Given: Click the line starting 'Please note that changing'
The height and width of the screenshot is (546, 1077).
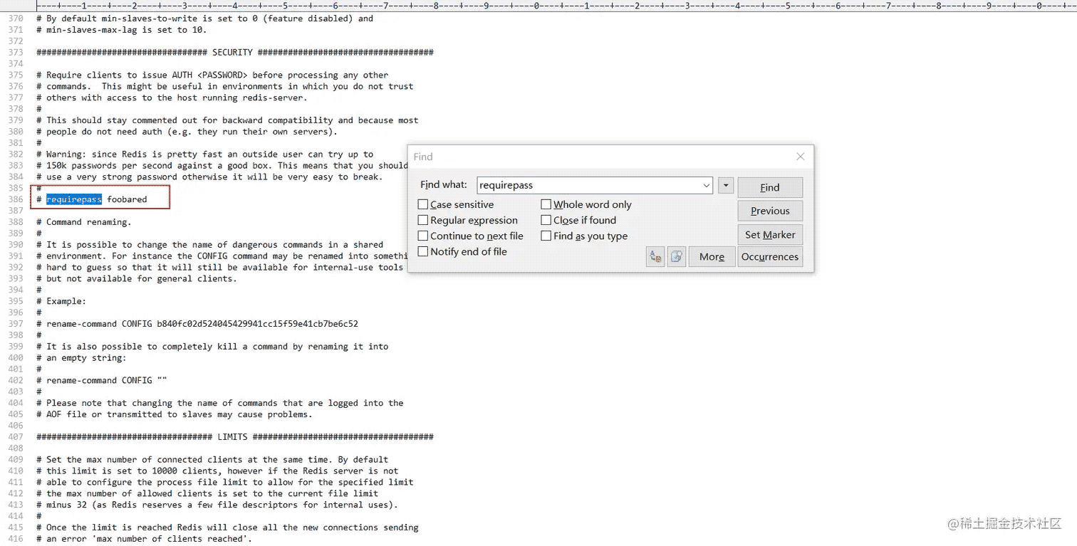Looking at the screenshot, I should pyautogui.click(x=220, y=403).
